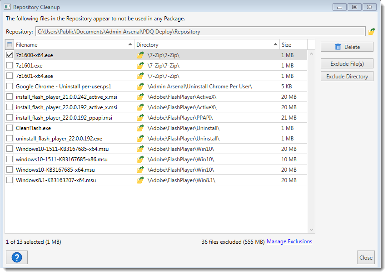Click the scroll down arrow of file list
Screen dimensions: 388x275
click(x=311, y=230)
